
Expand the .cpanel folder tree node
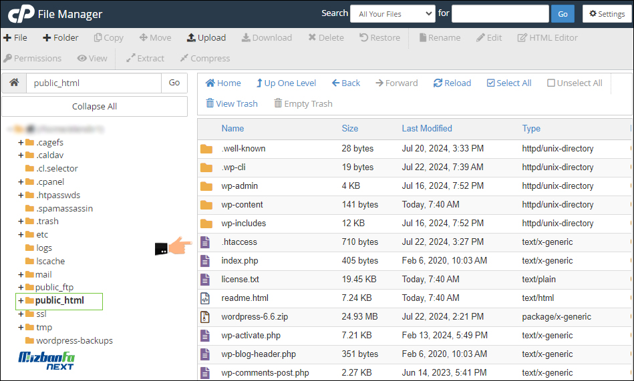21,181
